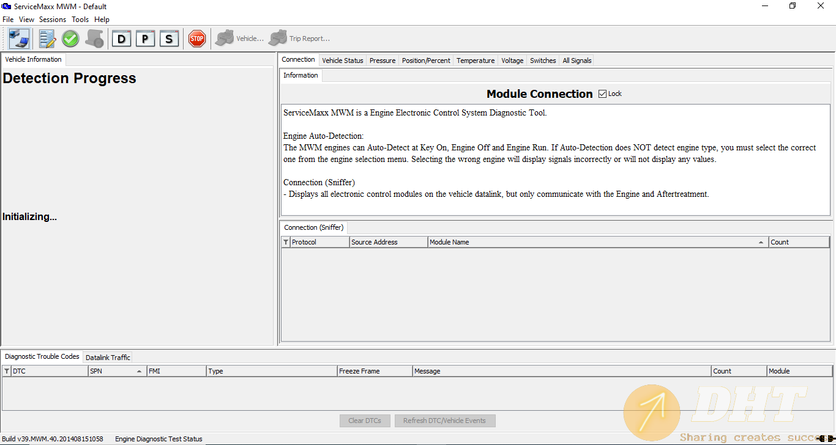The height and width of the screenshot is (445, 836).
Task: Click the build version text in status bar
Action: point(53,439)
